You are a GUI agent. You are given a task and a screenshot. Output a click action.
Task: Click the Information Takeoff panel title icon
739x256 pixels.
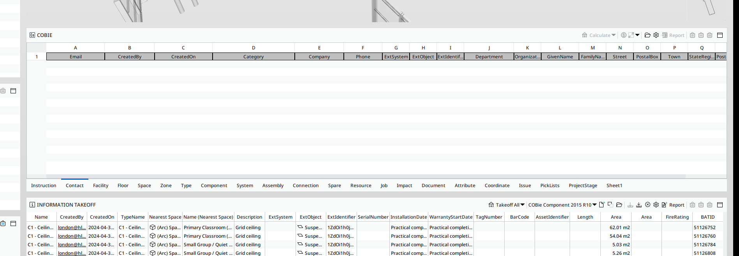(32, 205)
